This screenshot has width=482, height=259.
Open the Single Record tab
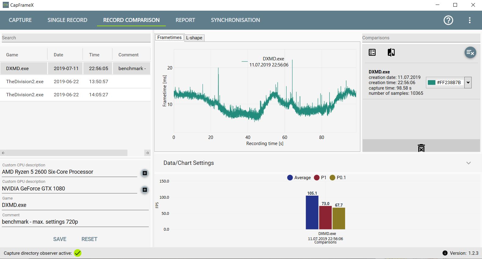[x=67, y=20]
